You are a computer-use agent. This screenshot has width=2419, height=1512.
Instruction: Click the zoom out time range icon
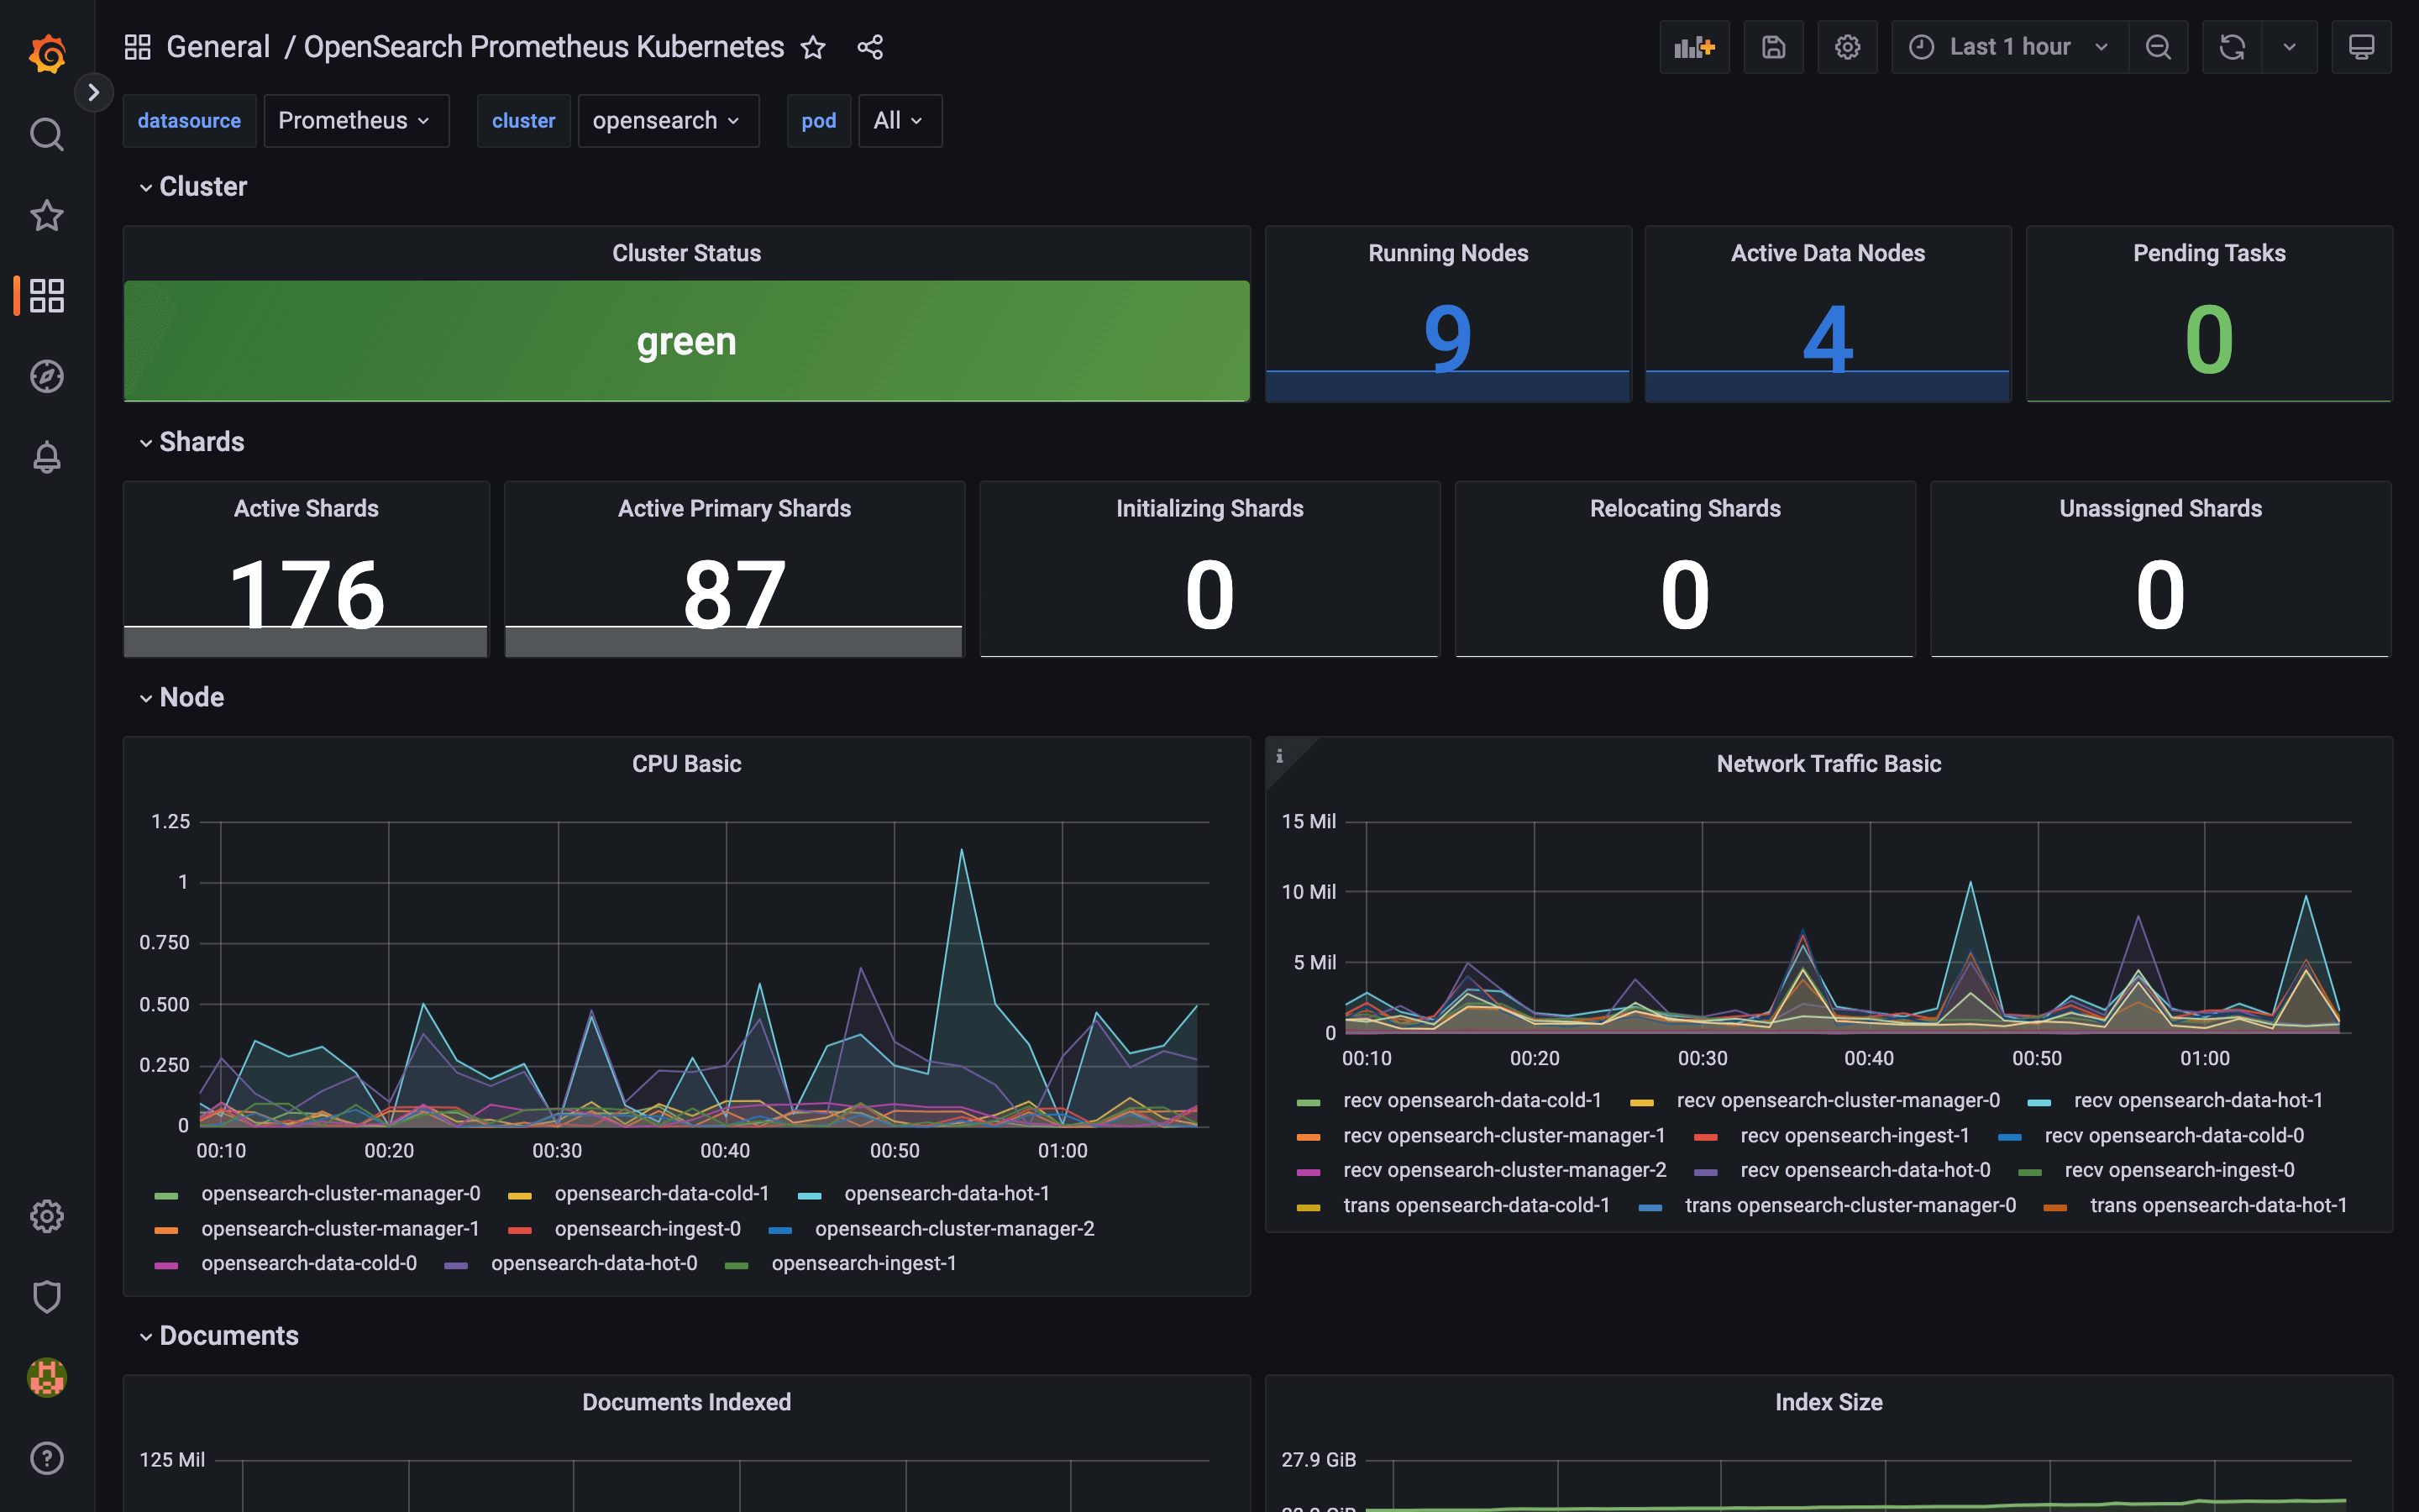[x=2158, y=47]
